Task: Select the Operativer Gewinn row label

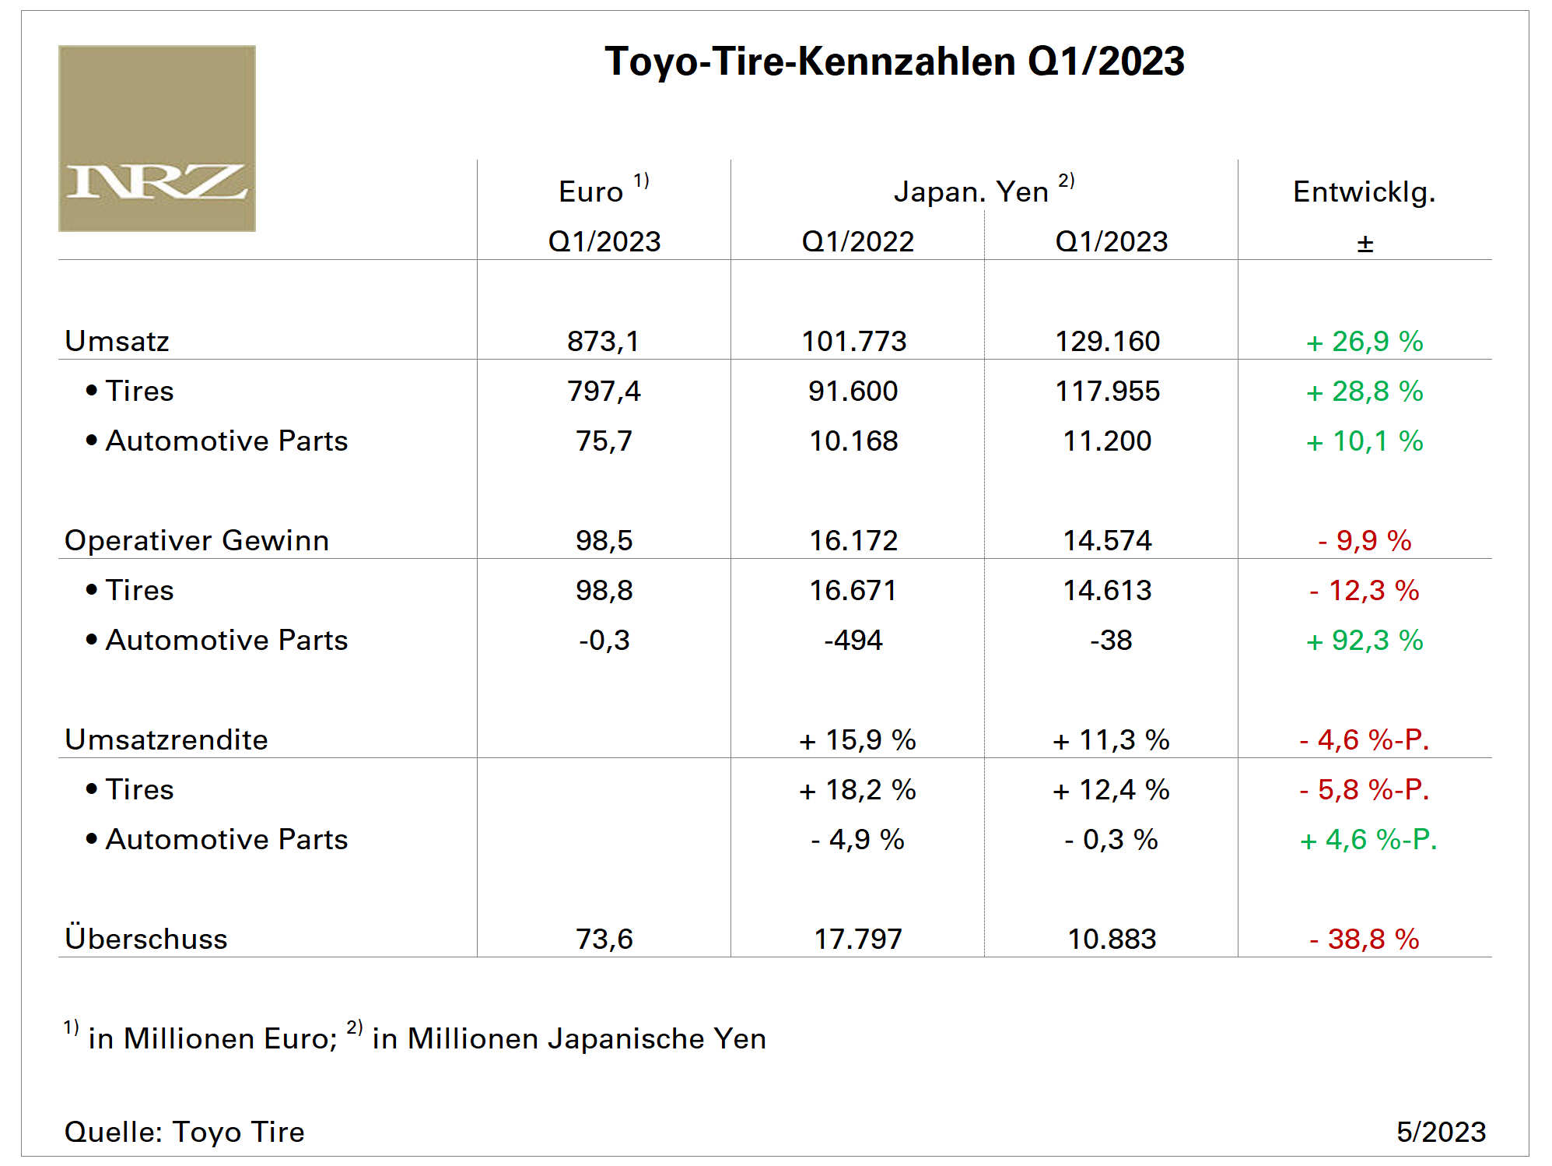Action: [197, 540]
